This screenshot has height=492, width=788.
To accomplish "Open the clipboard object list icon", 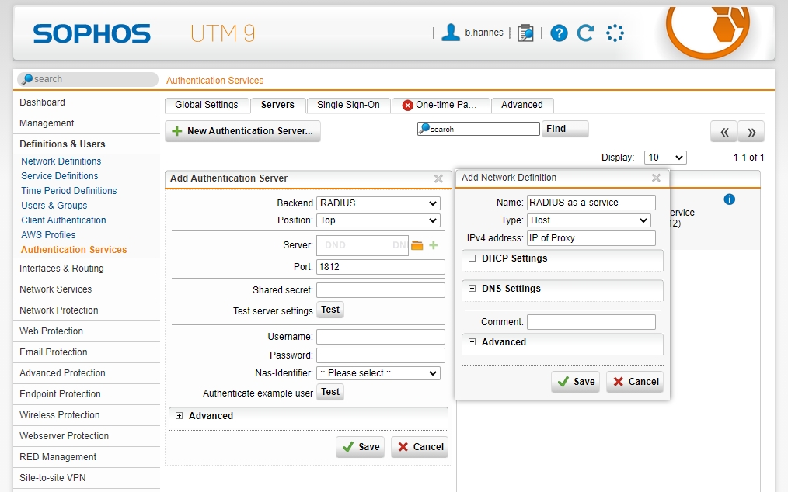I will [525, 33].
